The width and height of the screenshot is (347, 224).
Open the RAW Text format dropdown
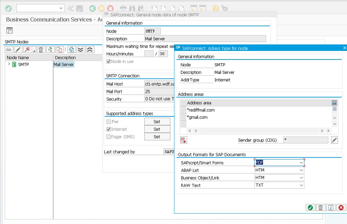(x=301, y=185)
